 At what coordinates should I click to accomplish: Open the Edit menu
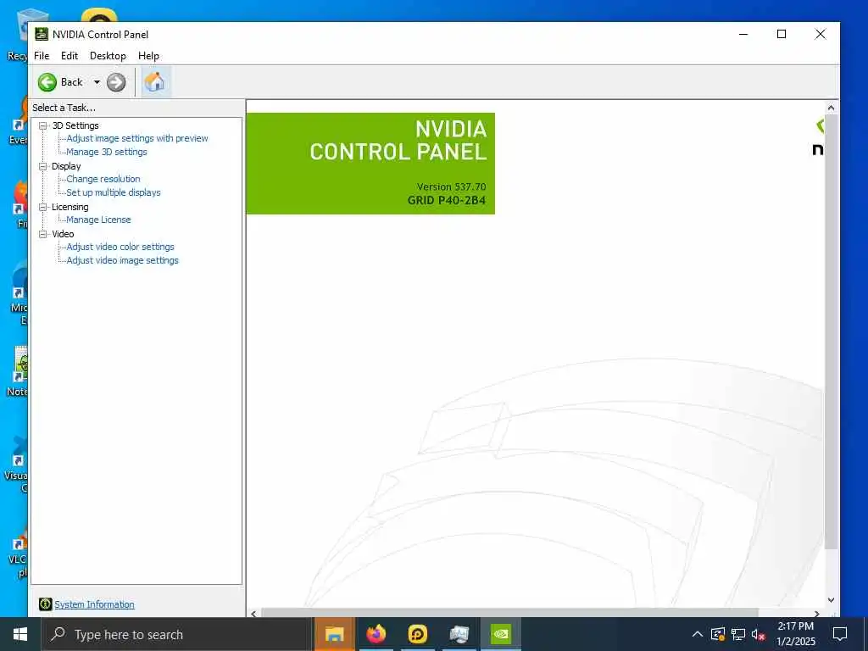70,56
